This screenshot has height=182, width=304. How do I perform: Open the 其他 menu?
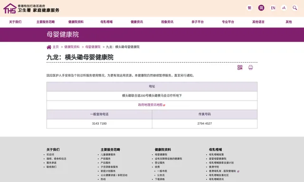289,22
